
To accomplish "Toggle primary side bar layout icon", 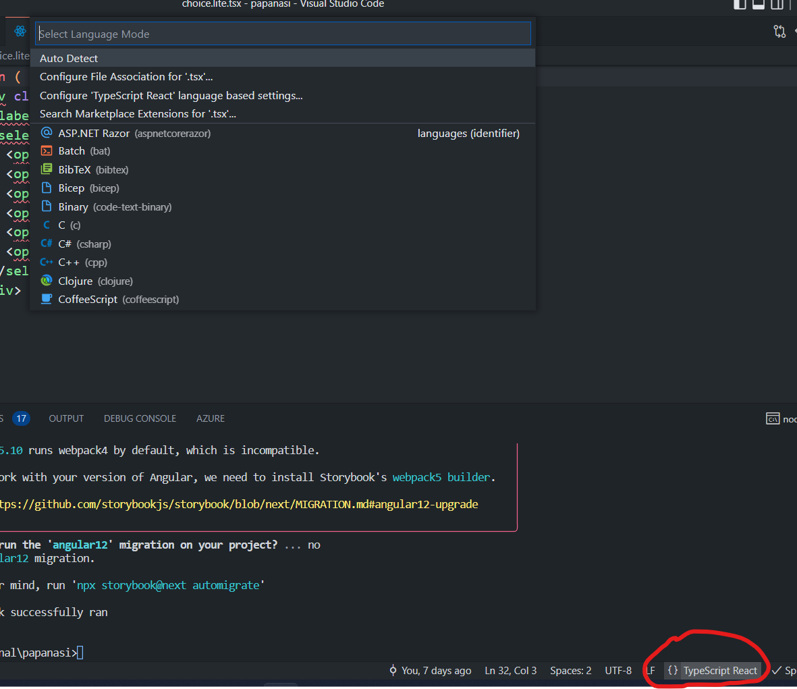I will 740,5.
